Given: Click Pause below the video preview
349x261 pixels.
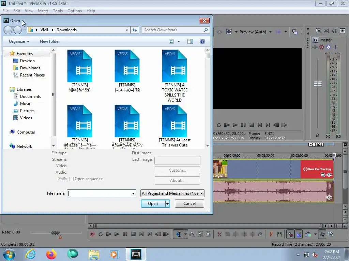Looking at the screenshot, I should coord(243,125).
